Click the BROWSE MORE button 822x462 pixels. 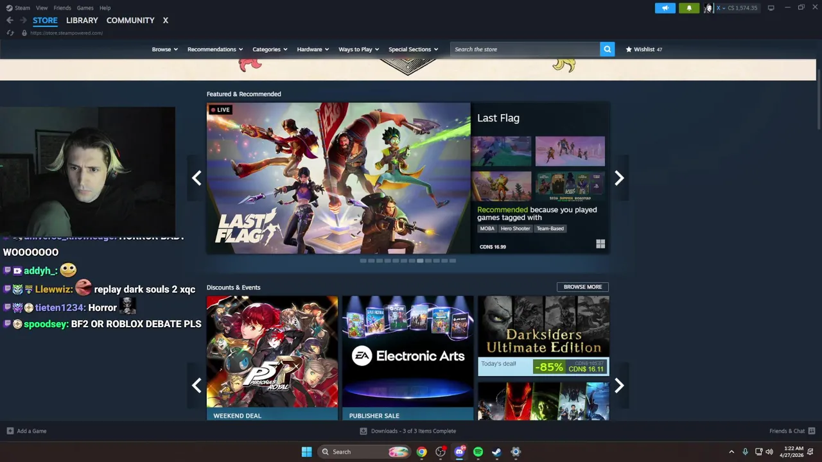582,287
